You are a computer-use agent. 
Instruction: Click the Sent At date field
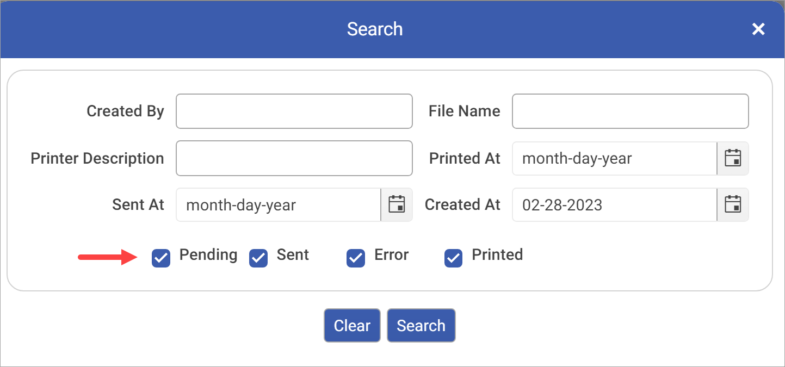pyautogui.click(x=277, y=205)
